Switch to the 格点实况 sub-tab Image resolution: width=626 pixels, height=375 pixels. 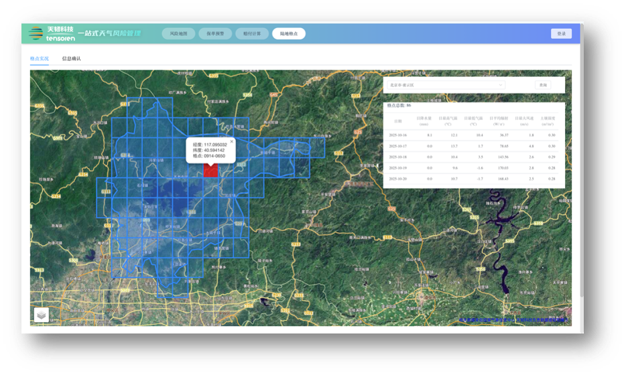(x=40, y=59)
